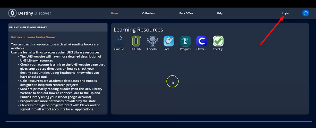This screenshot has width=316, height=128.
Task: Open the Collections menu
Action: coord(149,13)
